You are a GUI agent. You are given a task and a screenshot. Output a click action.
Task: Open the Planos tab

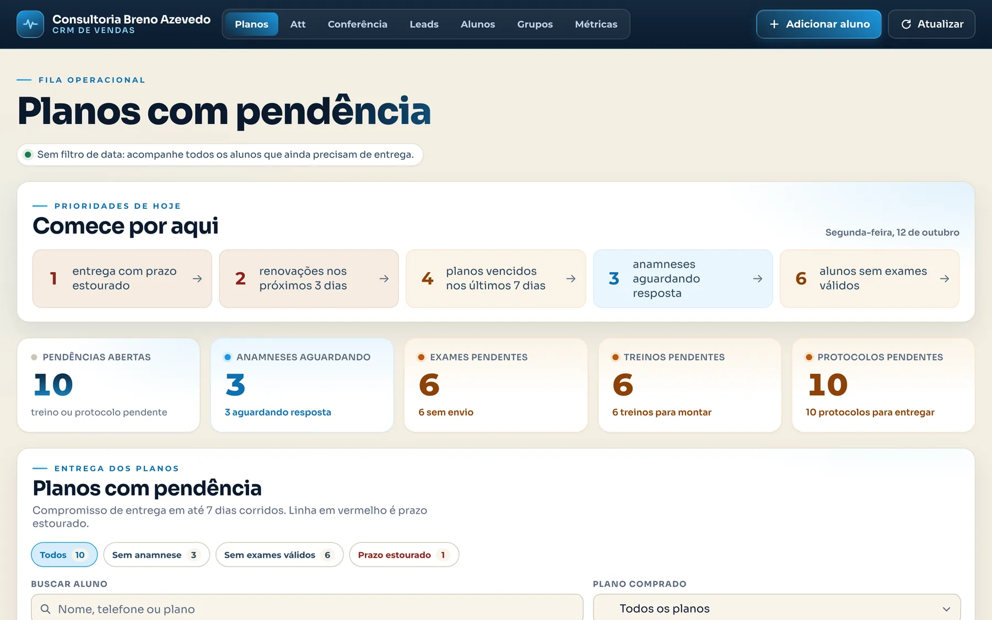click(x=251, y=24)
